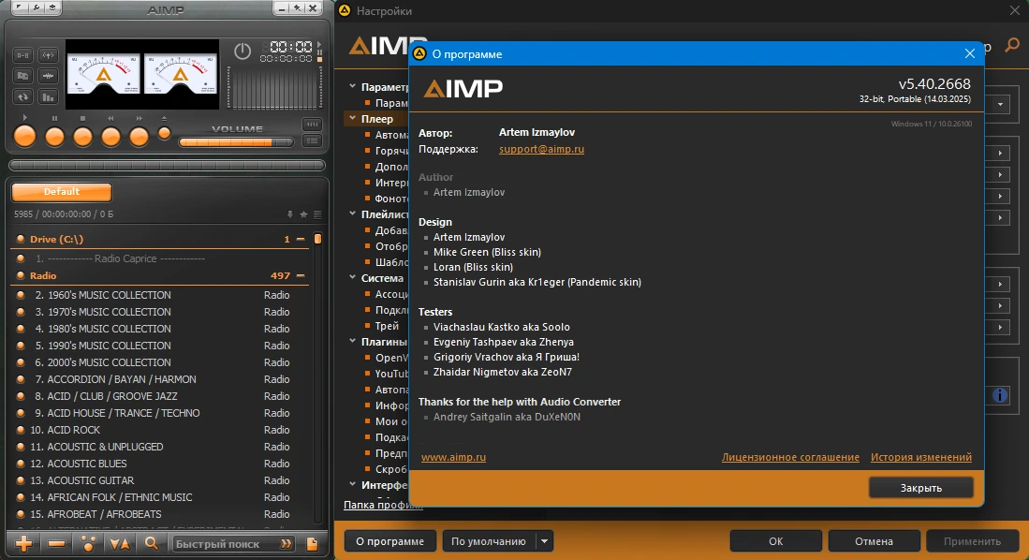
Task: Stop playback with the Stop button
Action: 82,136
